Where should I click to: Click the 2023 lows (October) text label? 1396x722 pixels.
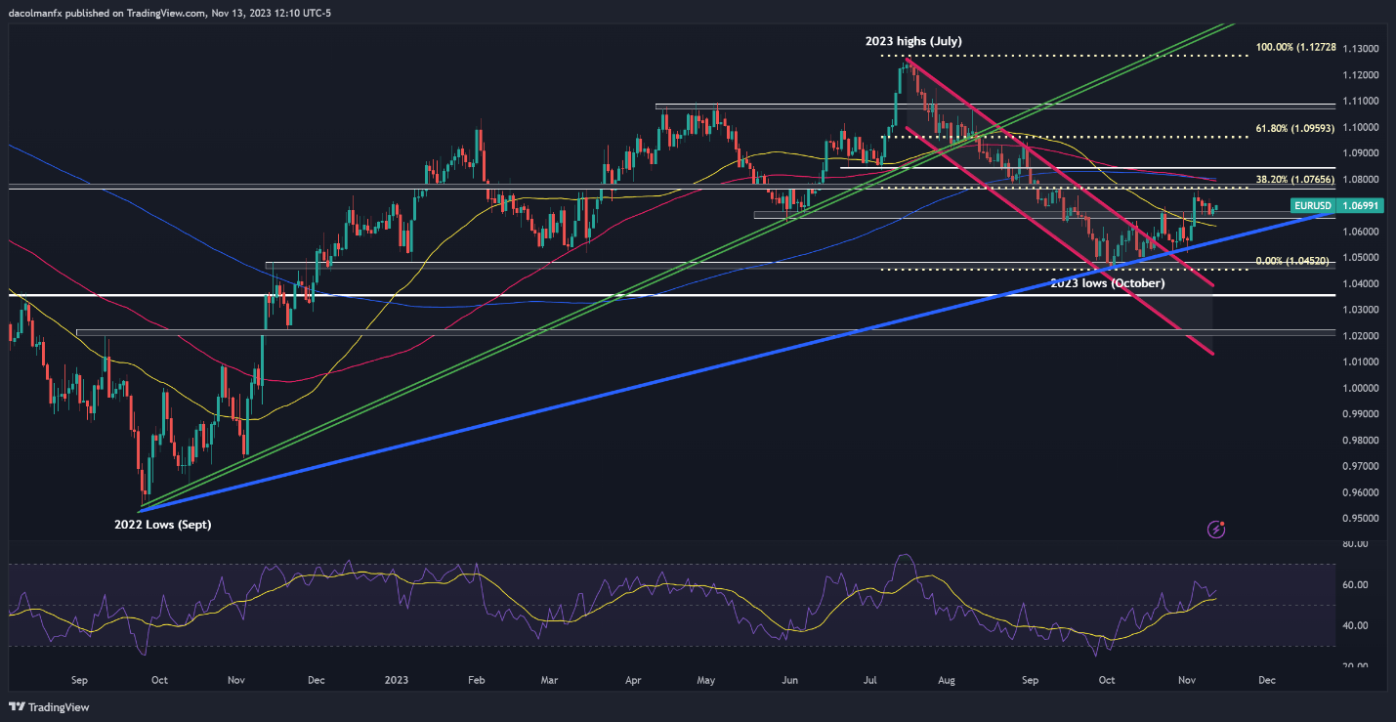1108,283
